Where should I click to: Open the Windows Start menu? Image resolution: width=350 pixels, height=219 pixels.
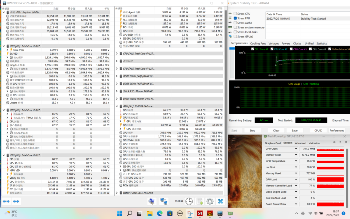pyautogui.click(x=120, y=213)
